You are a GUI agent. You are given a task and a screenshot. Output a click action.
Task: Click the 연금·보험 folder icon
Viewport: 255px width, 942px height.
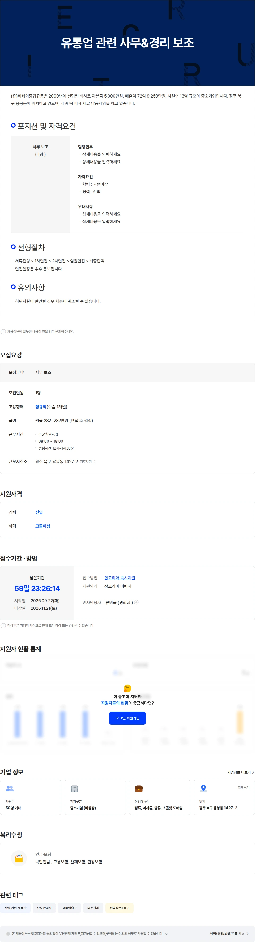tap(19, 858)
